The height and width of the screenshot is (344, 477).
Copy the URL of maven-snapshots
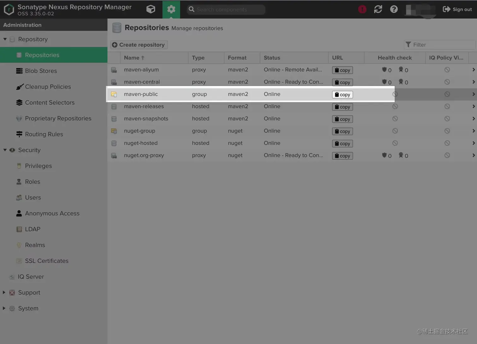342,119
